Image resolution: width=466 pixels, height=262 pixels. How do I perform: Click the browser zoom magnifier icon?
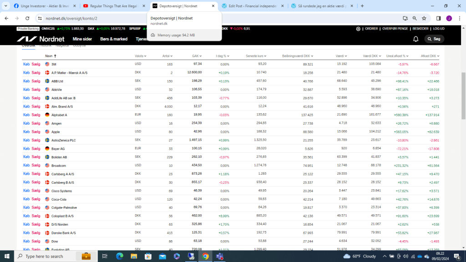415,18
